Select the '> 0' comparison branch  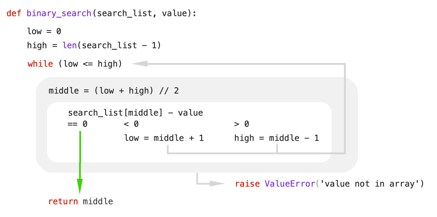pyautogui.click(x=242, y=124)
